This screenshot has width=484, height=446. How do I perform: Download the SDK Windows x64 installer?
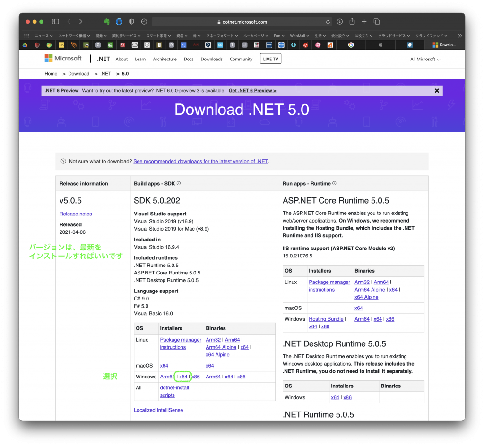tap(183, 377)
